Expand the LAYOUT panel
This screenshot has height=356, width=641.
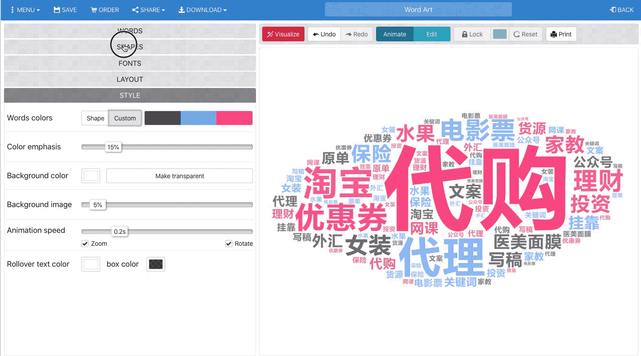(x=130, y=79)
